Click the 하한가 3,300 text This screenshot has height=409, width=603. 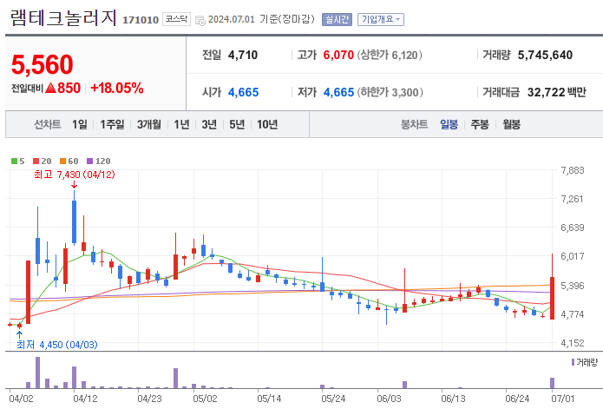click(390, 92)
